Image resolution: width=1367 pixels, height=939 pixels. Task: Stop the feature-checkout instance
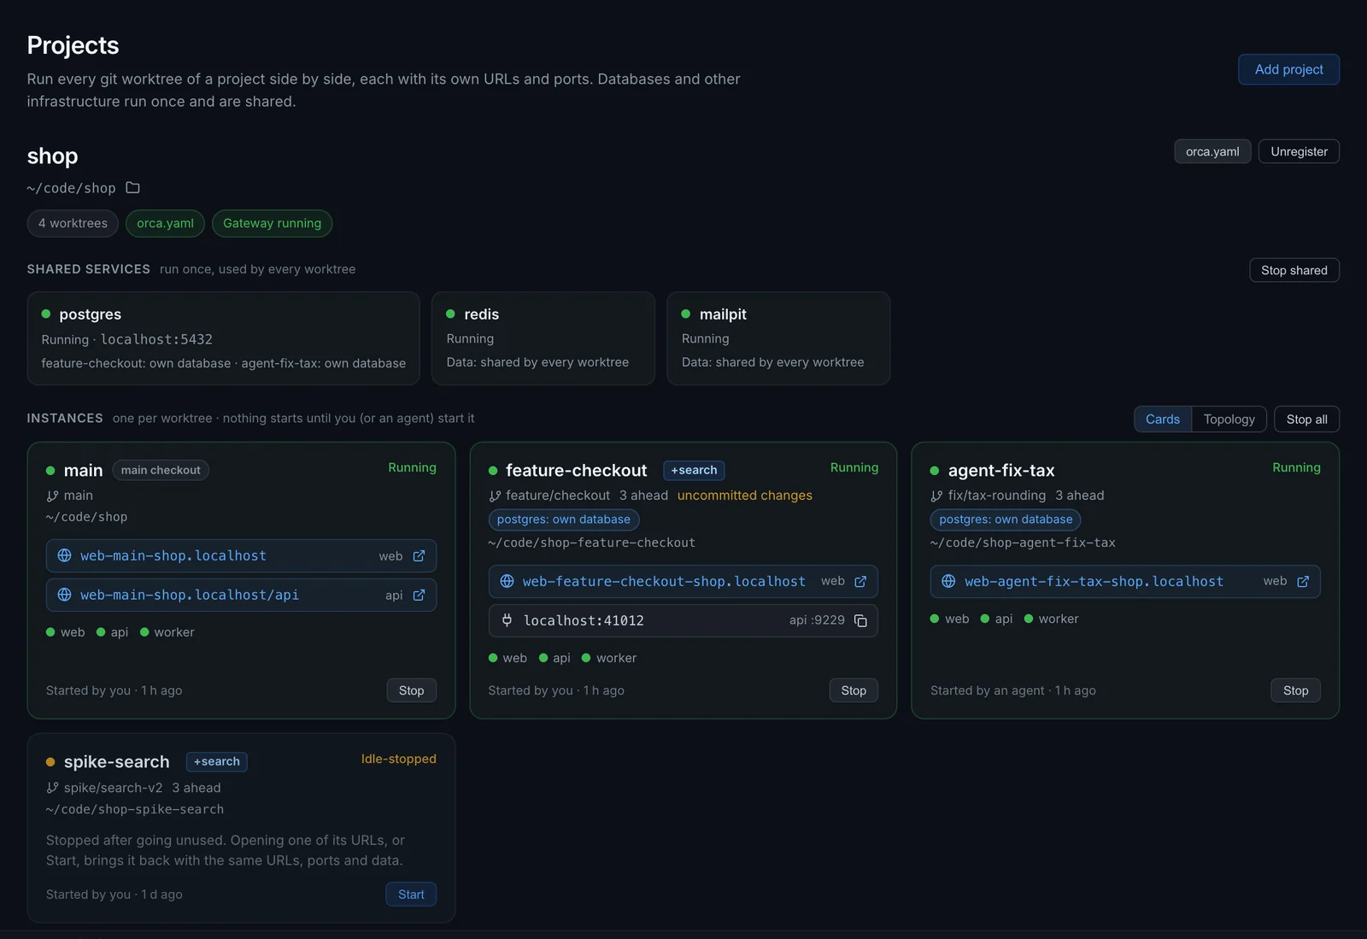click(x=854, y=691)
